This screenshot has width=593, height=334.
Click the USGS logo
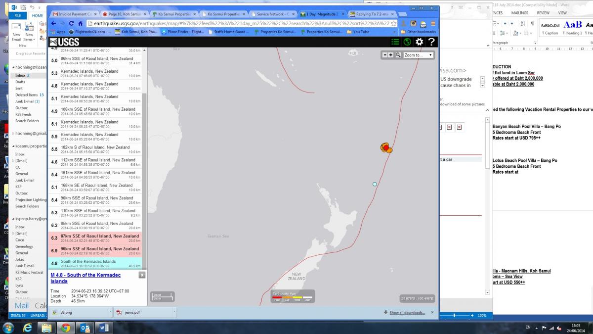(65, 42)
